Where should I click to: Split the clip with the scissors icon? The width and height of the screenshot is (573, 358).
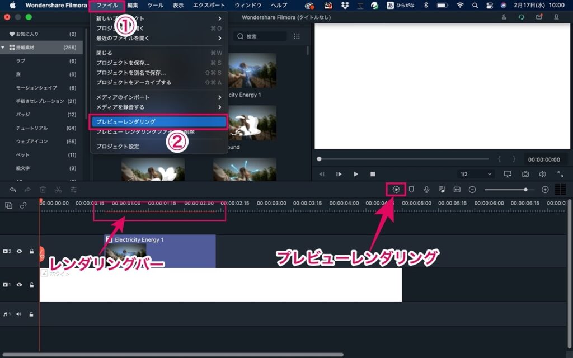58,190
